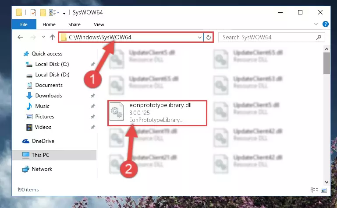The height and width of the screenshot is (208, 337).
Task: Click the Network icon in sidebar
Action: pos(26,169)
